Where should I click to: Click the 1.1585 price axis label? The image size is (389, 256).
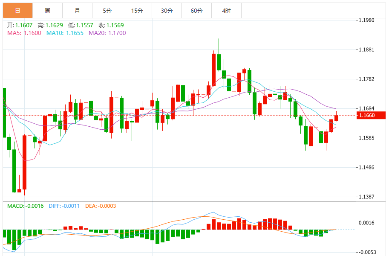[366, 138]
